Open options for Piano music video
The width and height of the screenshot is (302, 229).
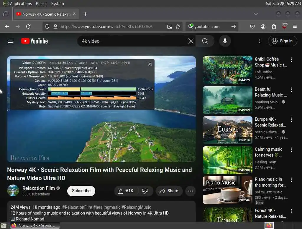click(x=291, y=180)
